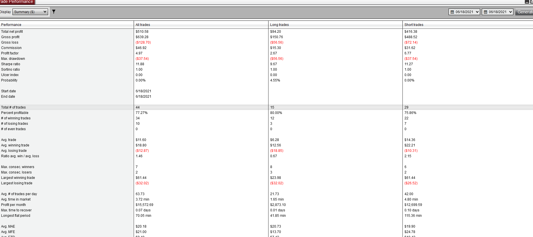Select the # of even trades row

(x=266, y=129)
